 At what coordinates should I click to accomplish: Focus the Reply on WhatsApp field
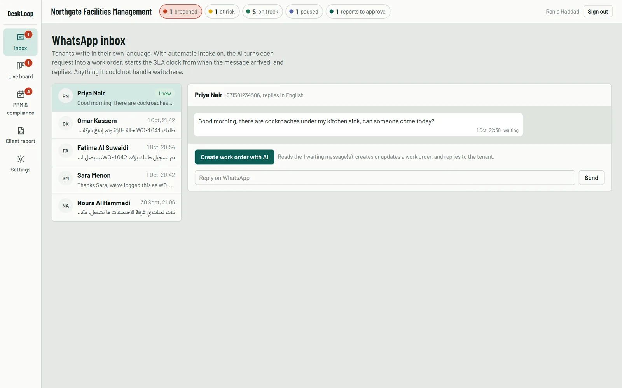click(385, 178)
